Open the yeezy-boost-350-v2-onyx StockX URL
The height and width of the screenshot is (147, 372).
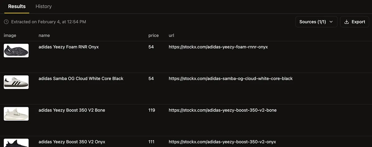tap(222, 142)
